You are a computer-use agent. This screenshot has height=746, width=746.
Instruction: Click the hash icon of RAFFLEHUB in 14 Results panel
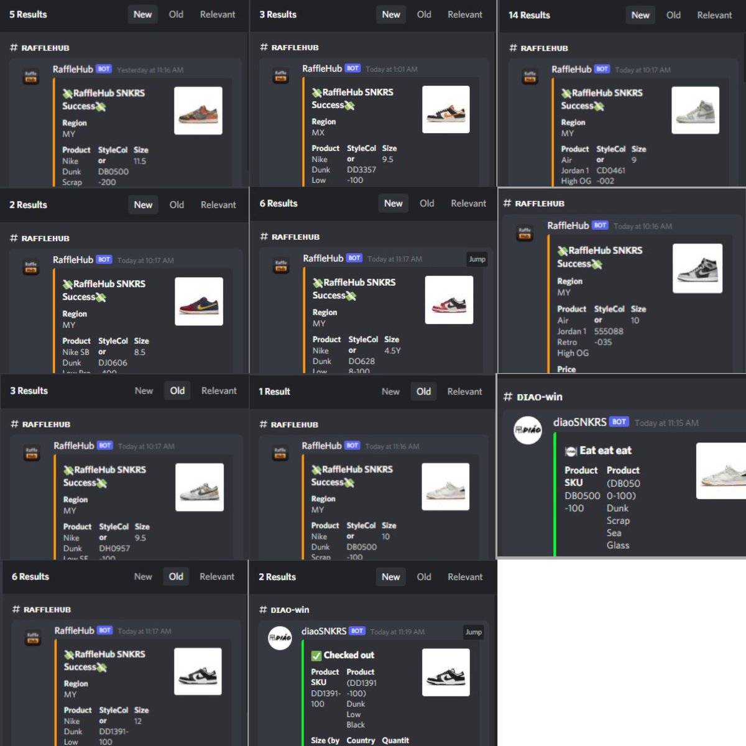pyautogui.click(x=513, y=48)
